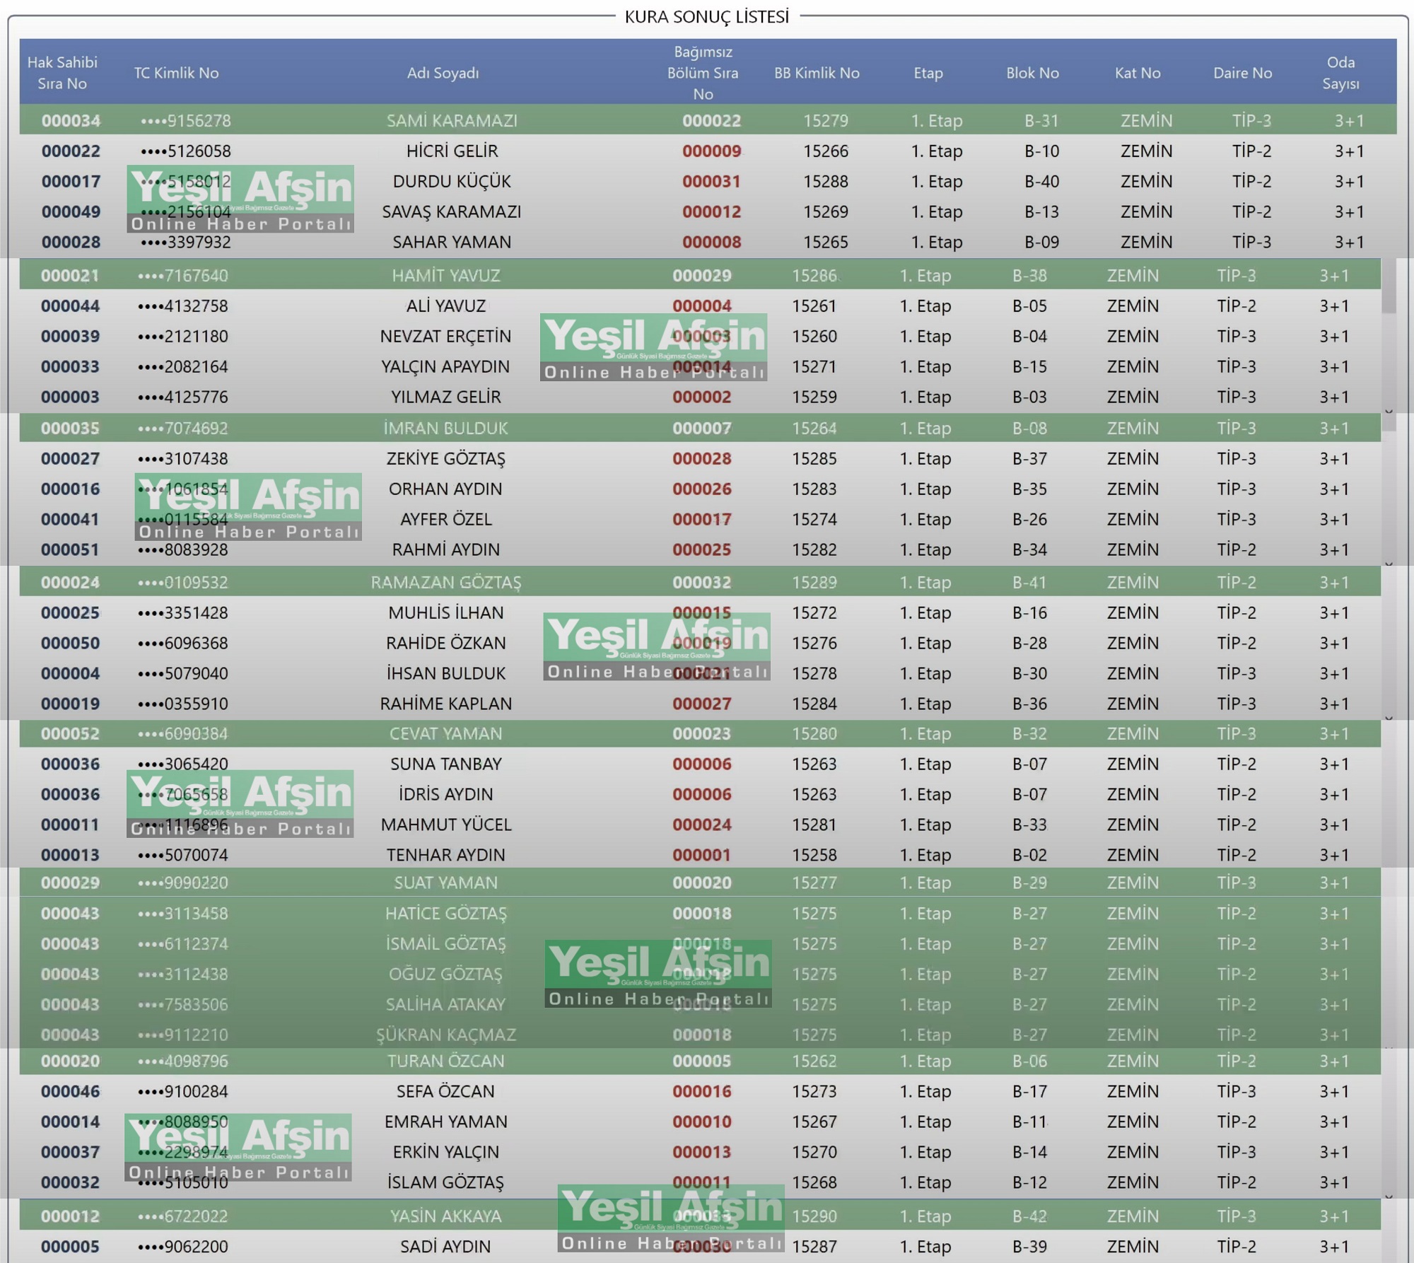This screenshot has width=1414, height=1263.
Task: Select the name ŞÜKRAN KAÇMAZ
Action: point(445,1035)
